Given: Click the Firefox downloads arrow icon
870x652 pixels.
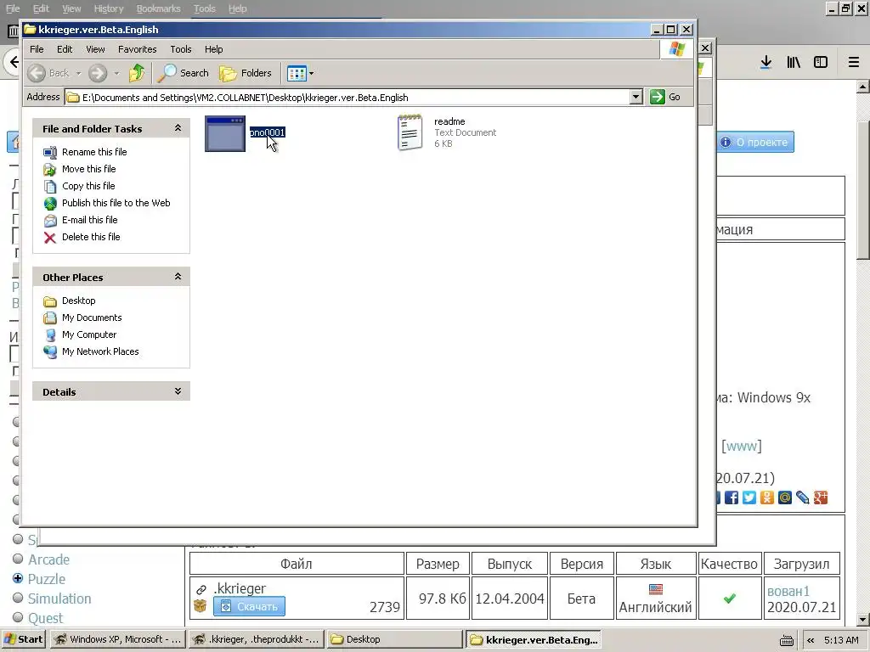Looking at the screenshot, I should 766,62.
